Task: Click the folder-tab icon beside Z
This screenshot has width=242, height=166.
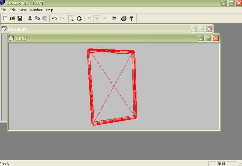Action: point(114,18)
